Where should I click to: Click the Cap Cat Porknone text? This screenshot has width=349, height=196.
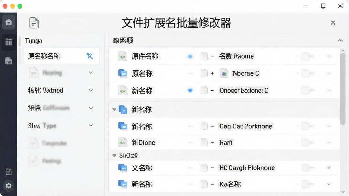pyautogui.click(x=246, y=126)
